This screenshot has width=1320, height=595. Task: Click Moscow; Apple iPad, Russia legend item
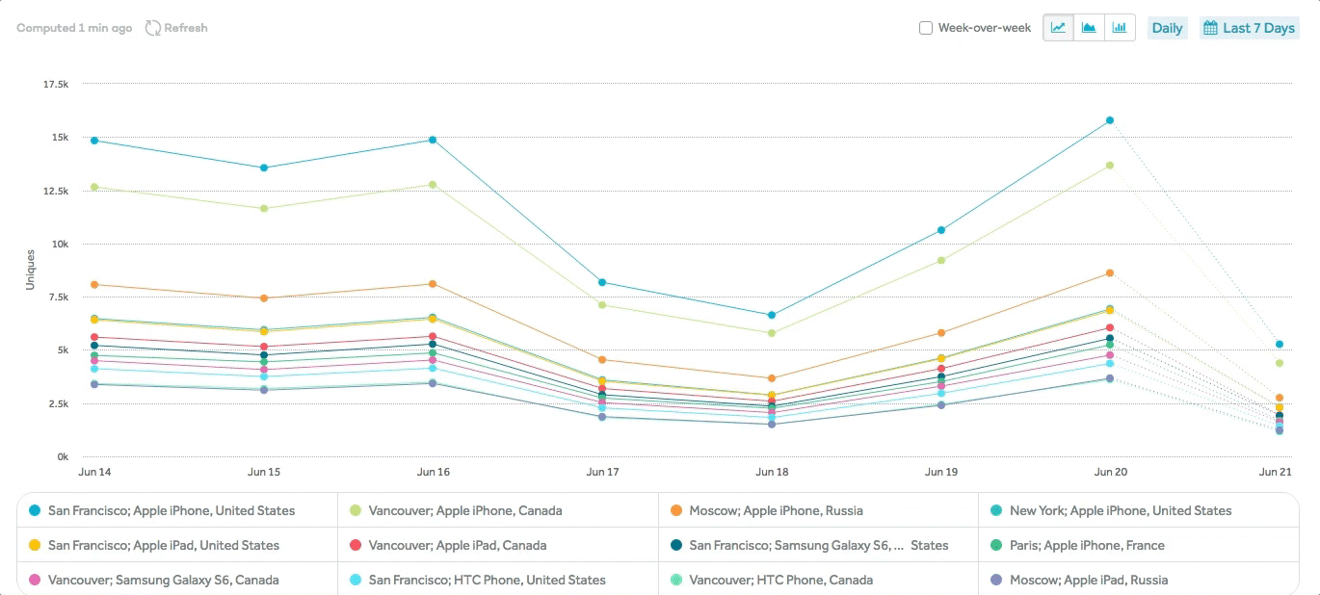point(1088,580)
